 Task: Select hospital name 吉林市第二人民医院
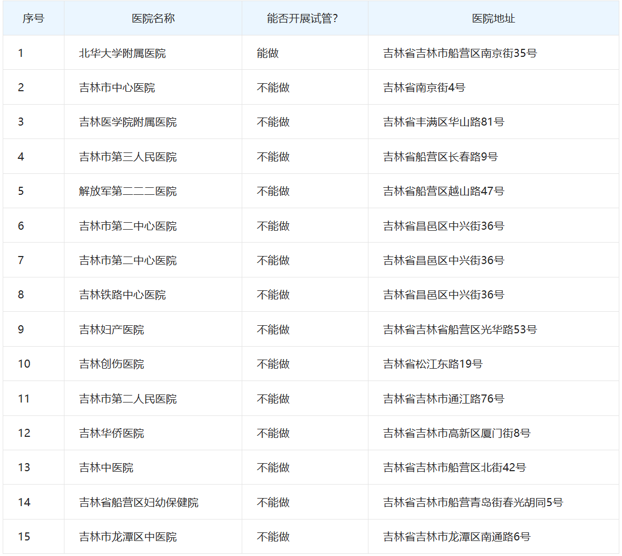point(128,399)
